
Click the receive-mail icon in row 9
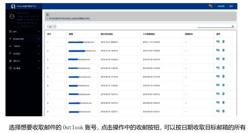218,111
